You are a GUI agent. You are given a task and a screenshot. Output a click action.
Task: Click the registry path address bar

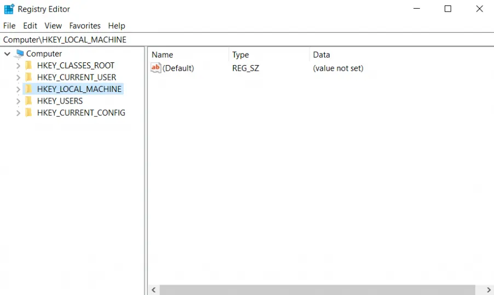click(247, 39)
